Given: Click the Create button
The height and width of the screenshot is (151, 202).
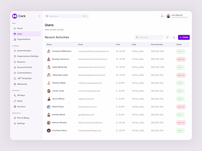Looking at the screenshot, I should click(x=184, y=37).
